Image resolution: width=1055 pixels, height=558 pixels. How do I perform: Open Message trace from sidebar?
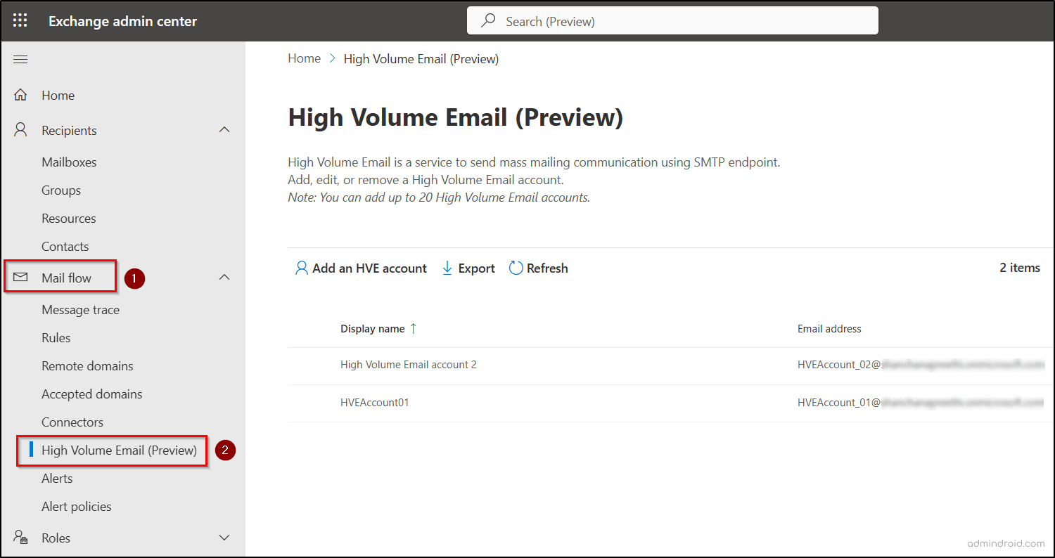click(80, 309)
